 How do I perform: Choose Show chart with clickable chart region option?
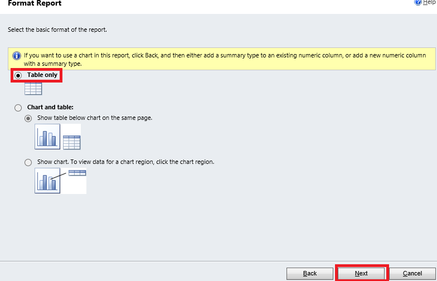pyautogui.click(x=28, y=162)
